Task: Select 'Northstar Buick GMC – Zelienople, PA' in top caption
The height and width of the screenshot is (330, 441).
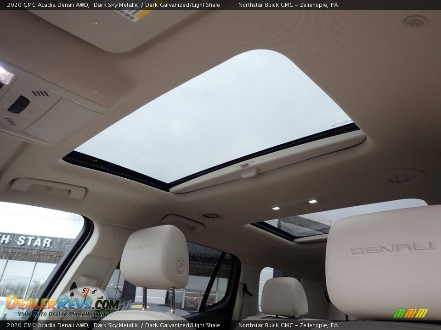Action: [x=288, y=5]
